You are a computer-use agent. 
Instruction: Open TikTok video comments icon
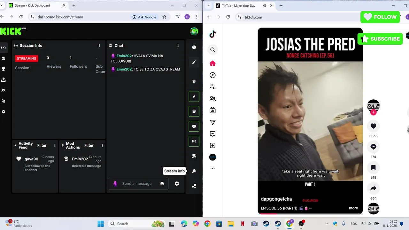click(x=373, y=147)
